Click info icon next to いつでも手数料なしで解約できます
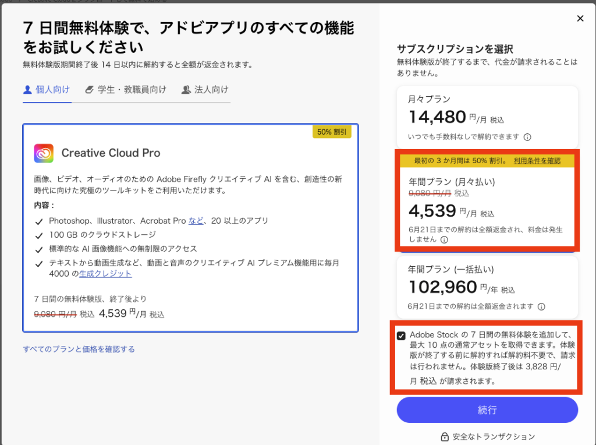 pyautogui.click(x=527, y=137)
